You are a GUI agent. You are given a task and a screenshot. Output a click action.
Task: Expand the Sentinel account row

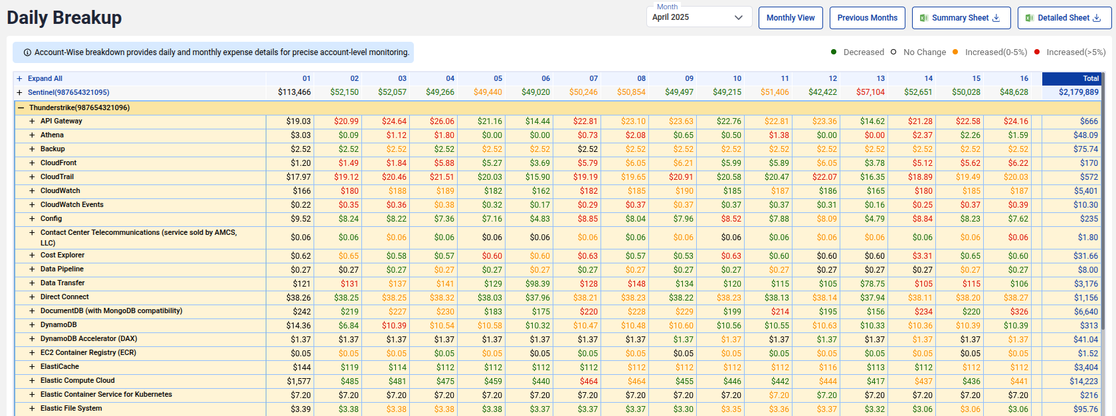pos(20,92)
